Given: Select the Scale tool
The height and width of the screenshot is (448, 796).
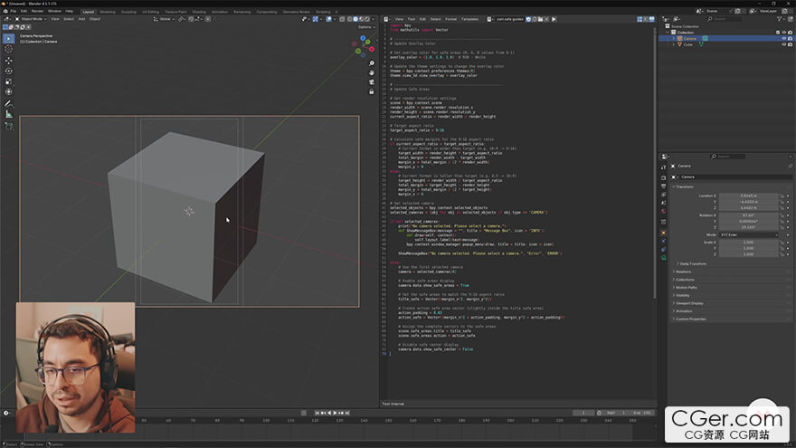Looking at the screenshot, I should pos(8,81).
